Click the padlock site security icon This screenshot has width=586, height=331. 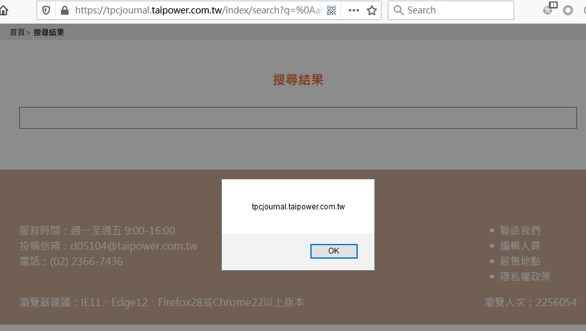65,10
